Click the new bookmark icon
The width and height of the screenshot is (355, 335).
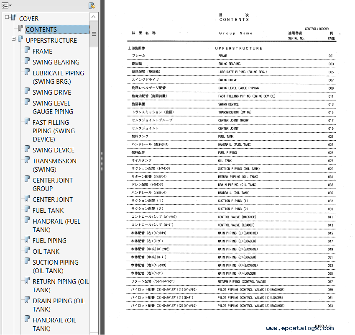(92, 6)
